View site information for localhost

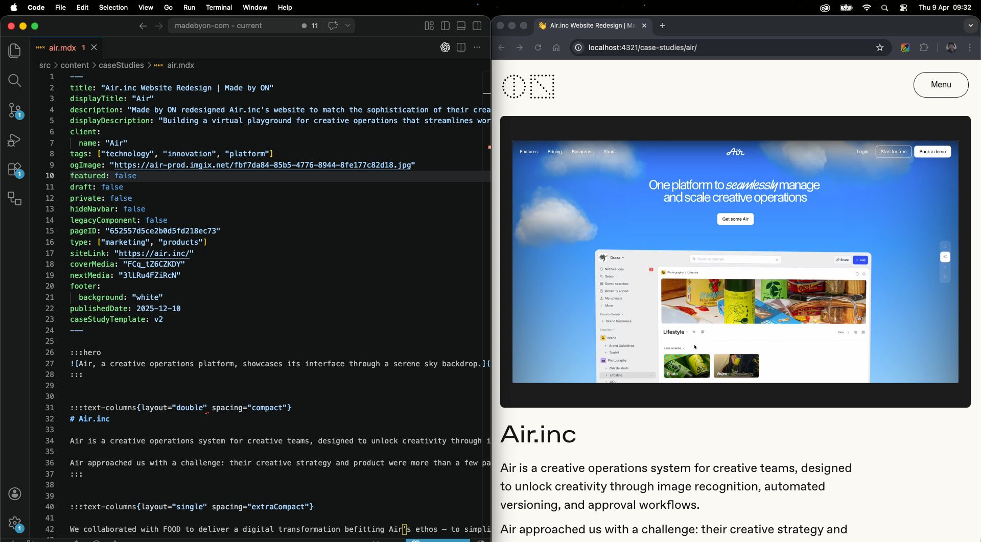(x=578, y=48)
